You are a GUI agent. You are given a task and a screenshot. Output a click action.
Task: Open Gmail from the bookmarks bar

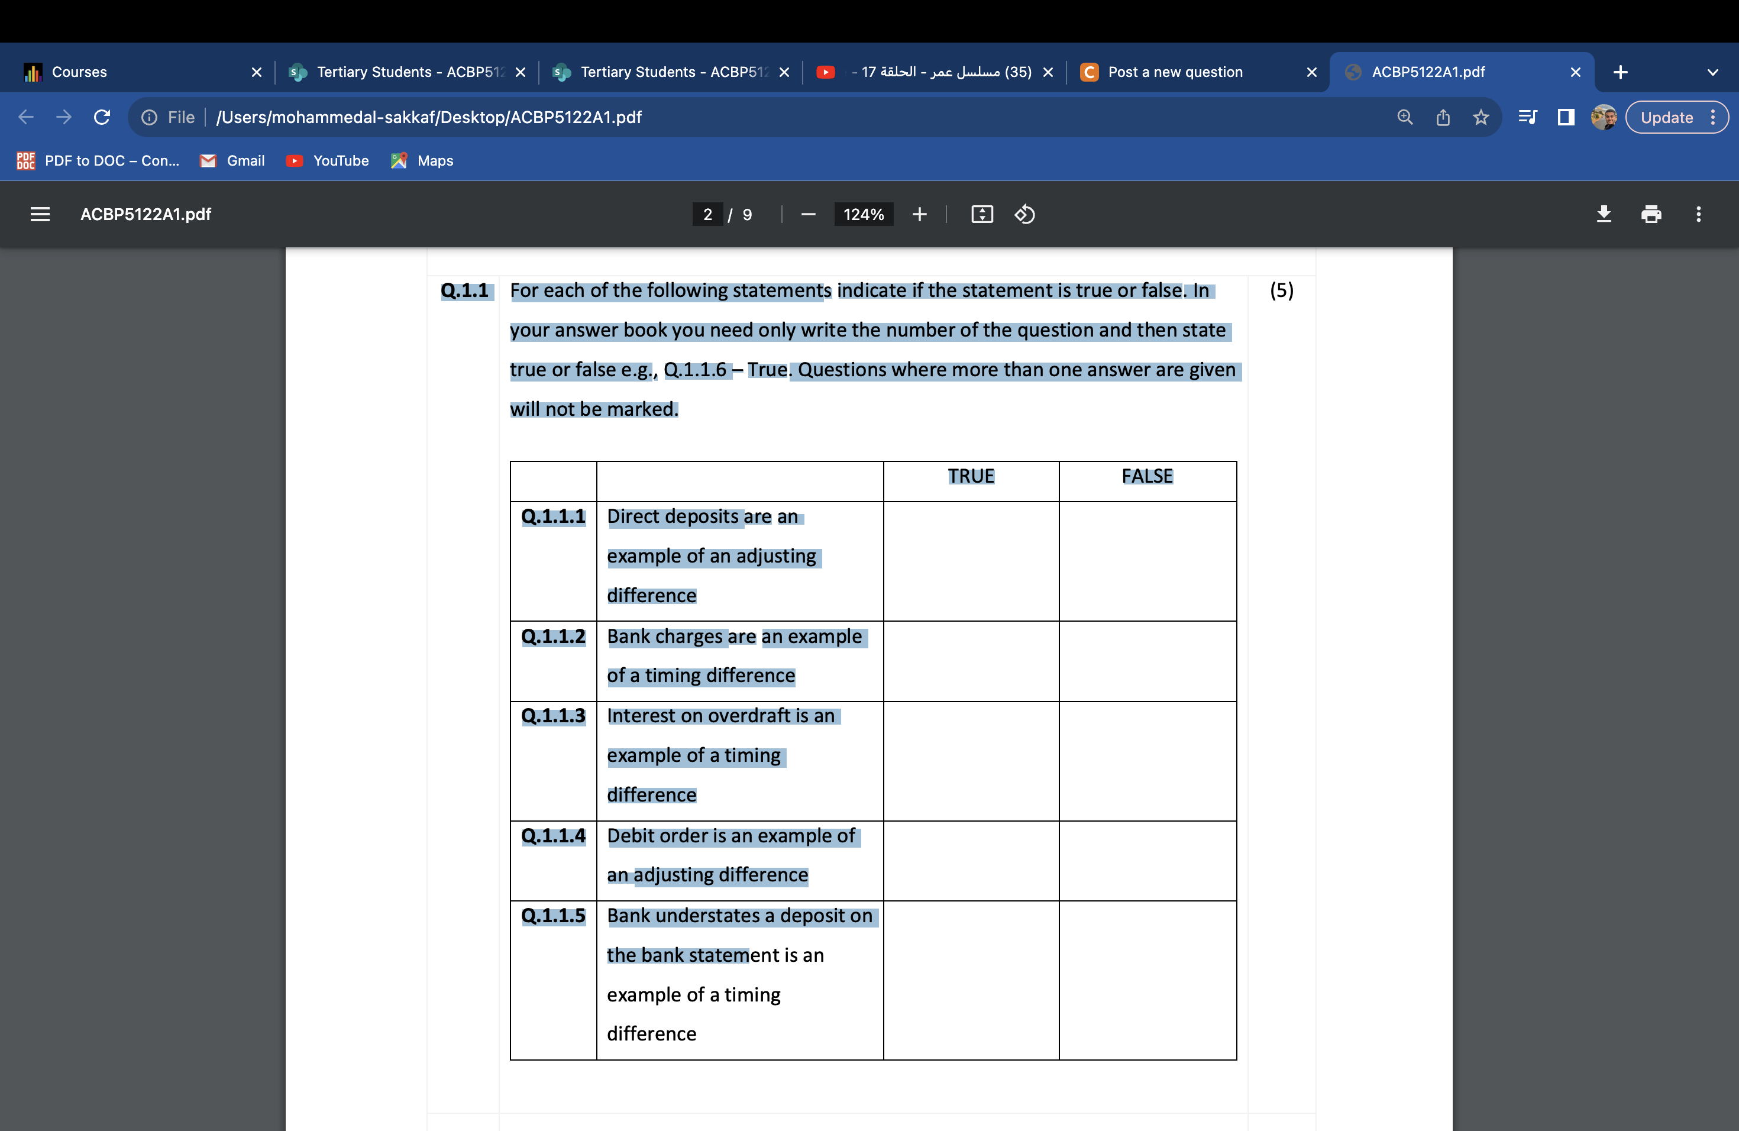pos(232,161)
